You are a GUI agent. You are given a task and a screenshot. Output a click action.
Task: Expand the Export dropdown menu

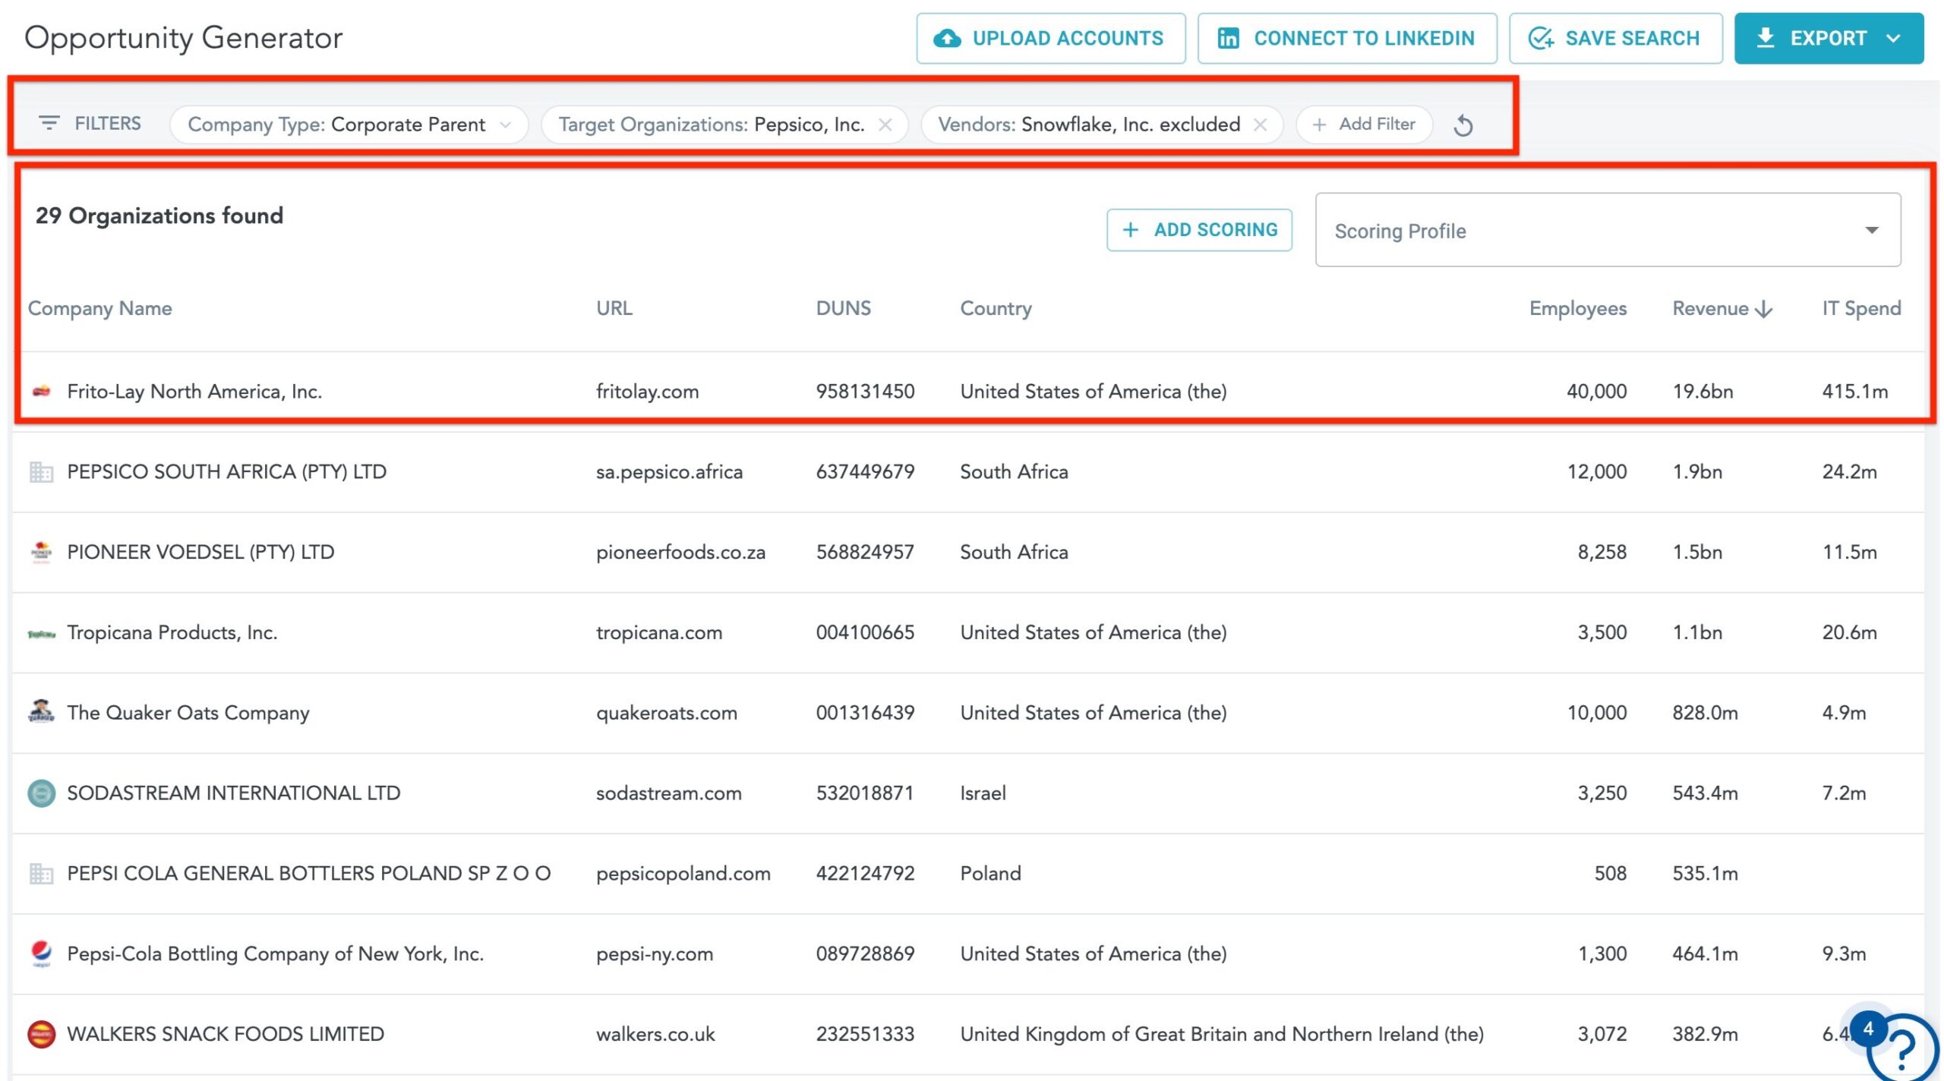1893,39
